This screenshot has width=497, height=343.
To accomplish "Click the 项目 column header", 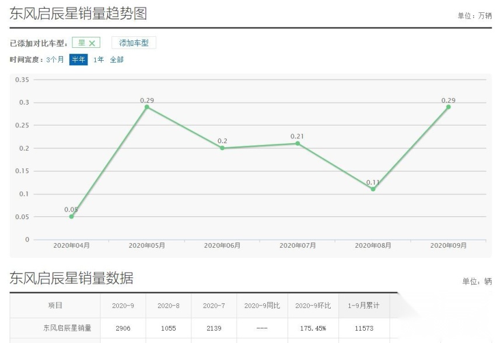I will point(55,306).
